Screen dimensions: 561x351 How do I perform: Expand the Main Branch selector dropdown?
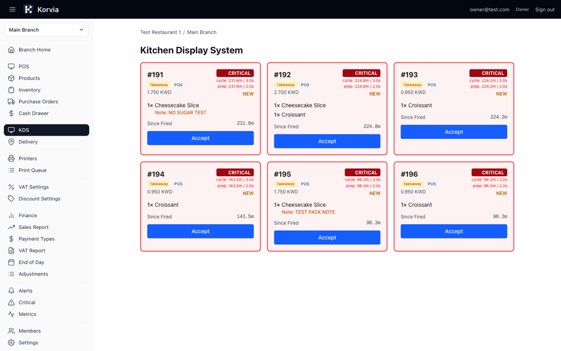(46, 30)
